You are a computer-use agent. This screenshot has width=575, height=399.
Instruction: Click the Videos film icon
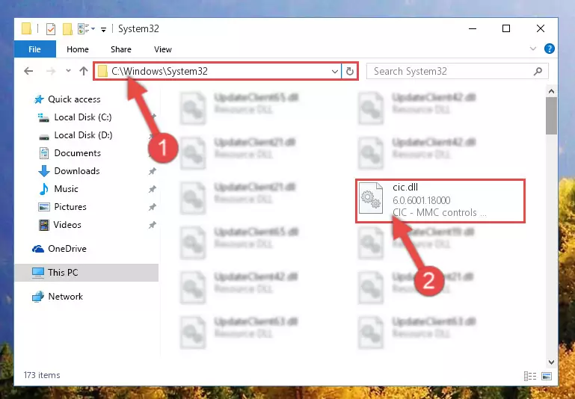[x=43, y=225]
